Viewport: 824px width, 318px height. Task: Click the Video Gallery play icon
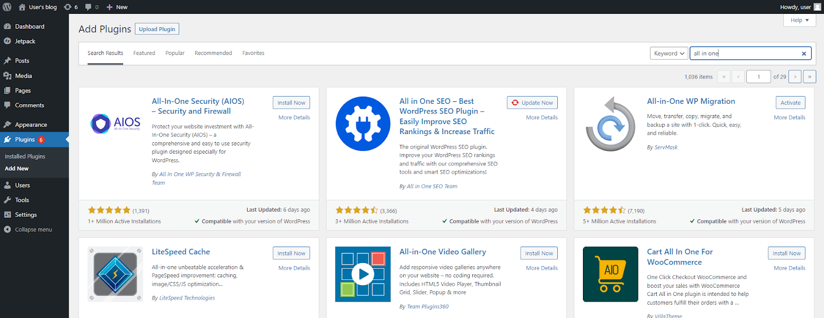(363, 274)
